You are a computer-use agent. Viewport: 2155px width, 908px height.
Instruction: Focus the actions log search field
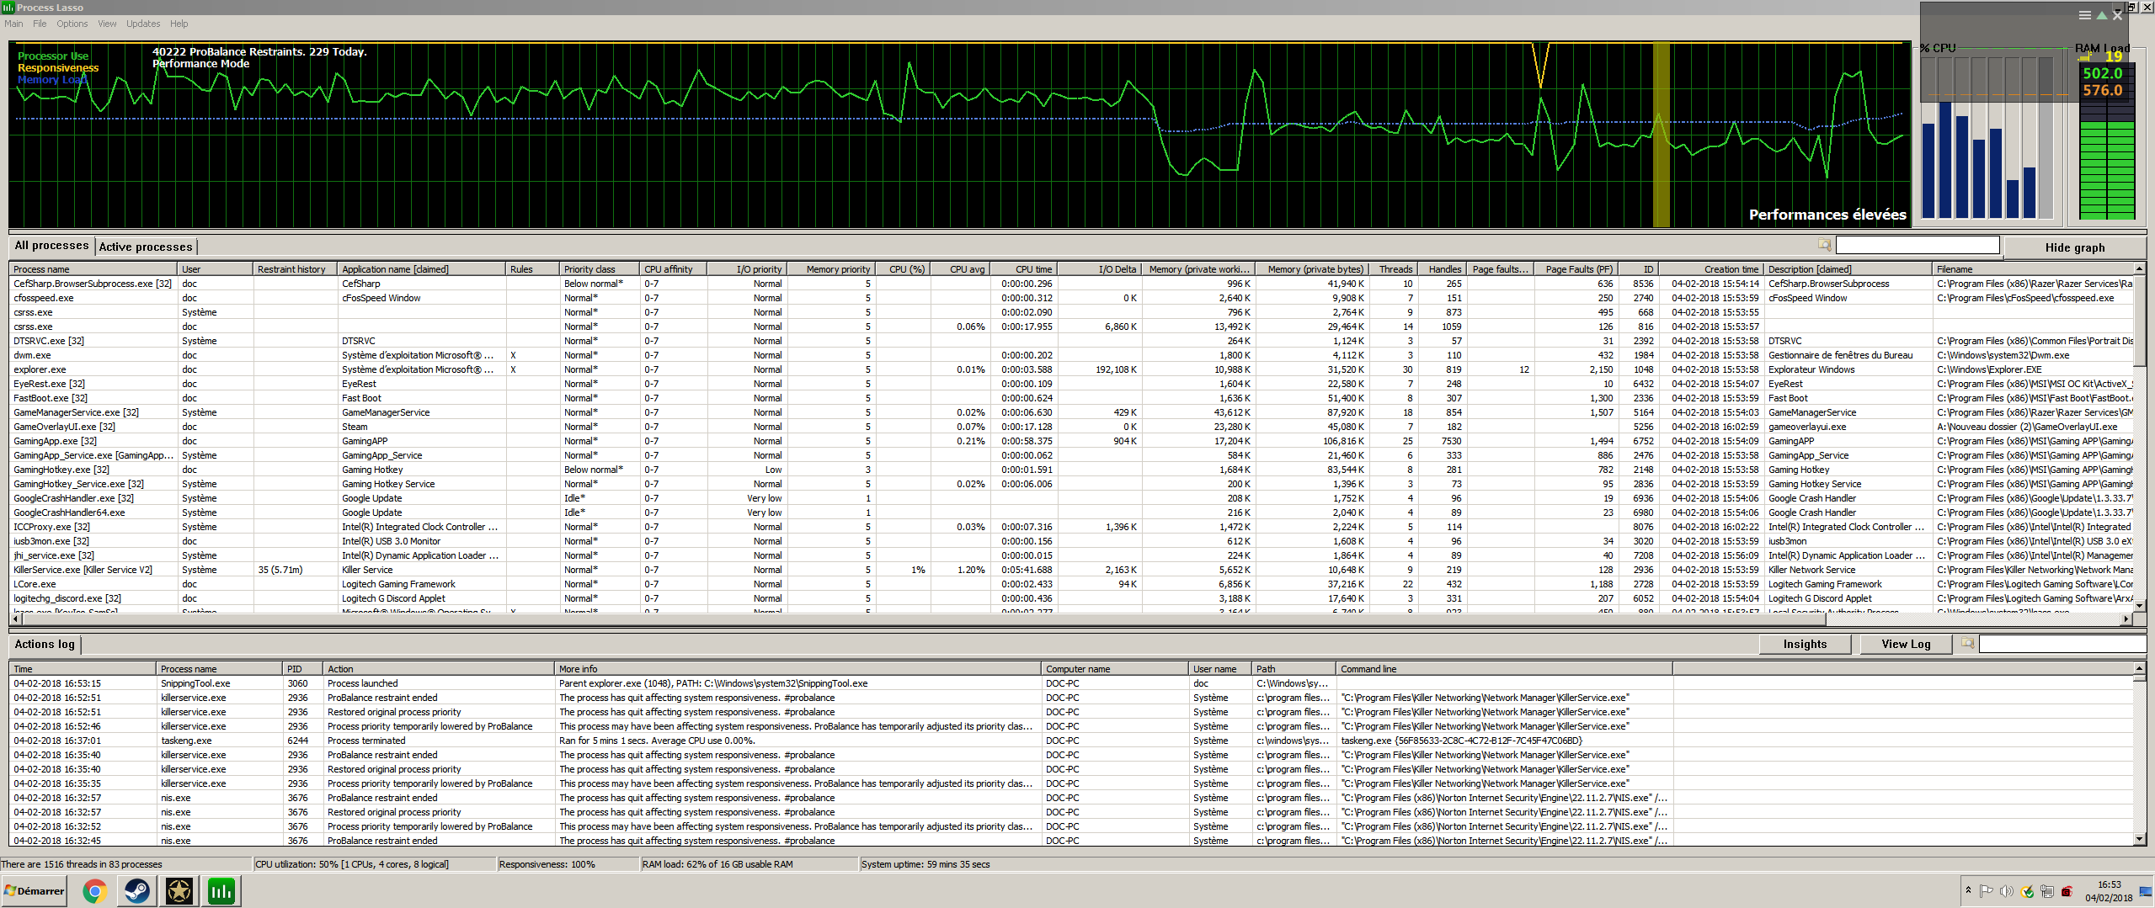coord(2062,644)
